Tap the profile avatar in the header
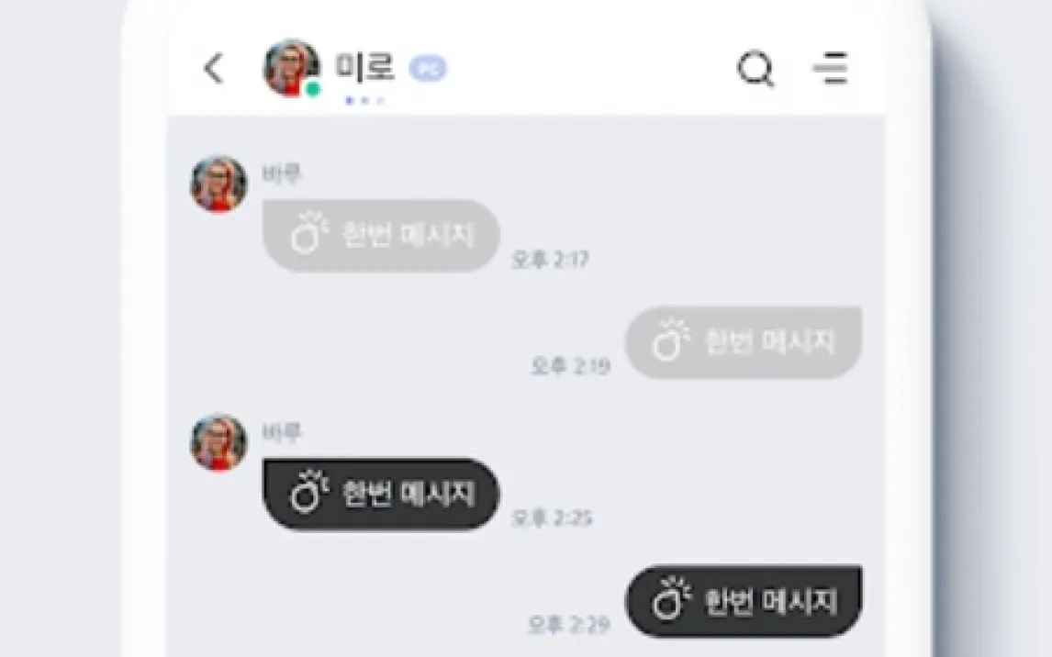Viewport: 1052px width, 657px height. tap(291, 69)
